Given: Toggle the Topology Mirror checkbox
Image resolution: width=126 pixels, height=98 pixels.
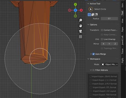Looking at the screenshot, I should (102, 48).
